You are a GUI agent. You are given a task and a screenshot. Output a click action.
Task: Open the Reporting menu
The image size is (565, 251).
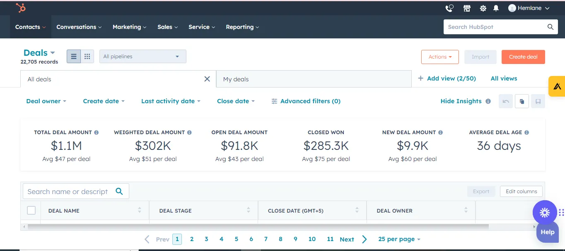coord(242,27)
